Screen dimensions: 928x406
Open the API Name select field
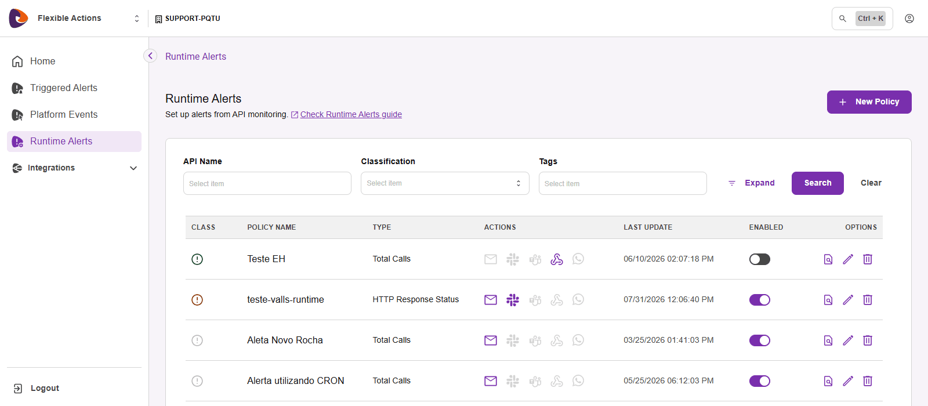[267, 183]
